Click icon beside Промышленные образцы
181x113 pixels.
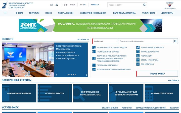point(94,52)
